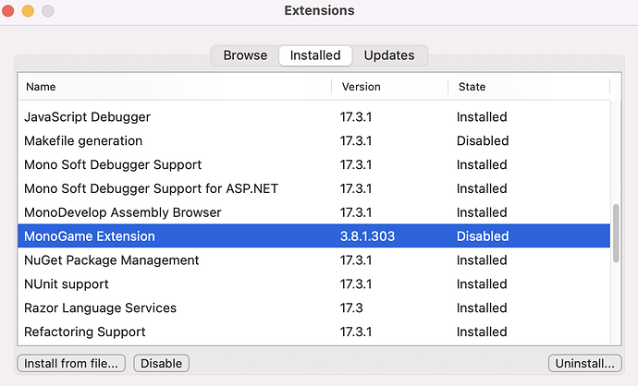Select the Installed tab
The width and height of the screenshot is (638, 386).
[x=315, y=55]
